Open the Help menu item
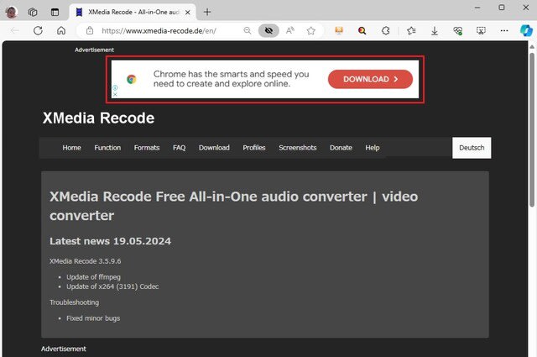The image size is (537, 357). point(373,148)
